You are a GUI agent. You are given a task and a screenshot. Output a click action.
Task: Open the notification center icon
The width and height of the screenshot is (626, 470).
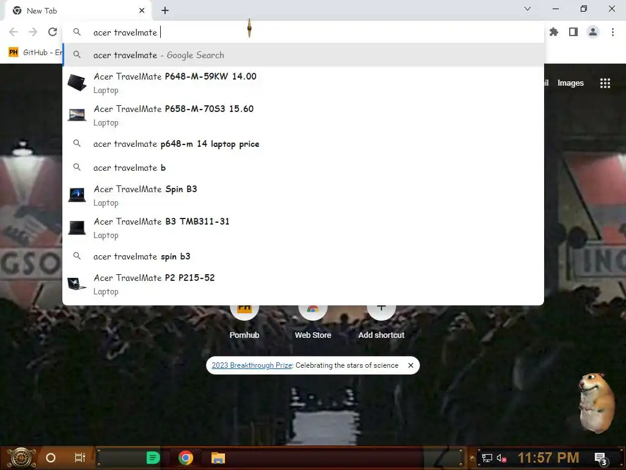(x=600, y=458)
